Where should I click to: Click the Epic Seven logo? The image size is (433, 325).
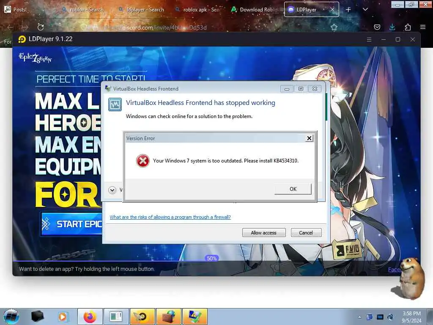(35, 58)
